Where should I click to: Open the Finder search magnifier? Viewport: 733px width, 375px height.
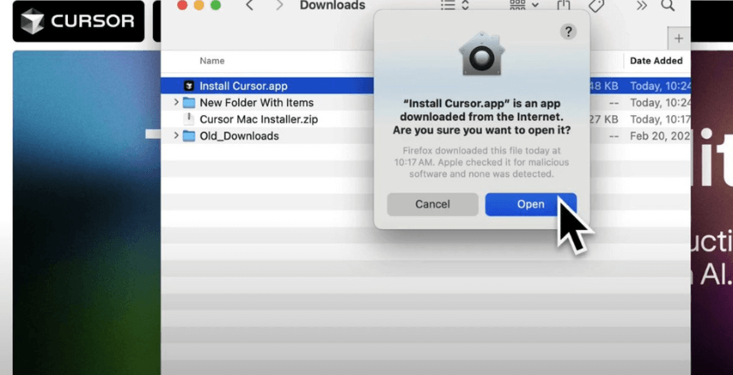pyautogui.click(x=668, y=6)
